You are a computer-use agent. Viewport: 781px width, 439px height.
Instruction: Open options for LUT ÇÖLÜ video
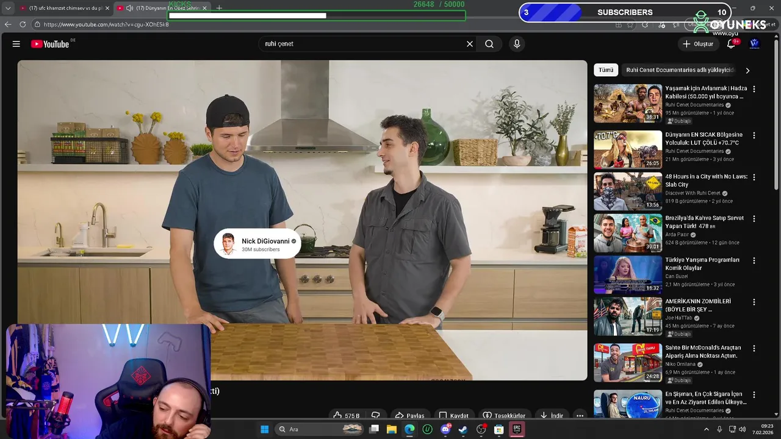click(754, 135)
